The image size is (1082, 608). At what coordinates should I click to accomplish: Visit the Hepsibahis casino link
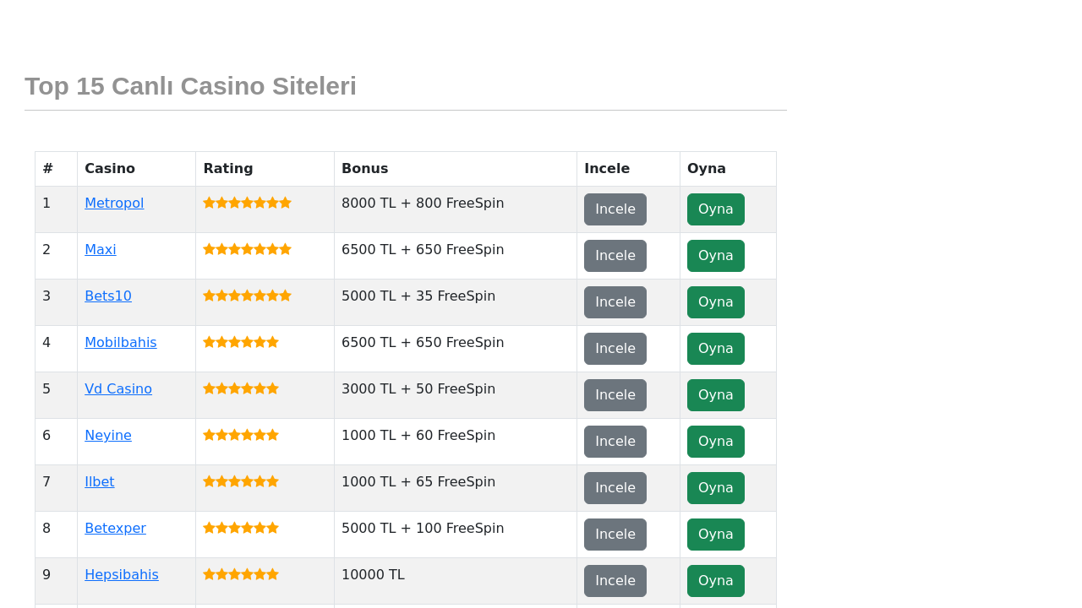pos(122,575)
